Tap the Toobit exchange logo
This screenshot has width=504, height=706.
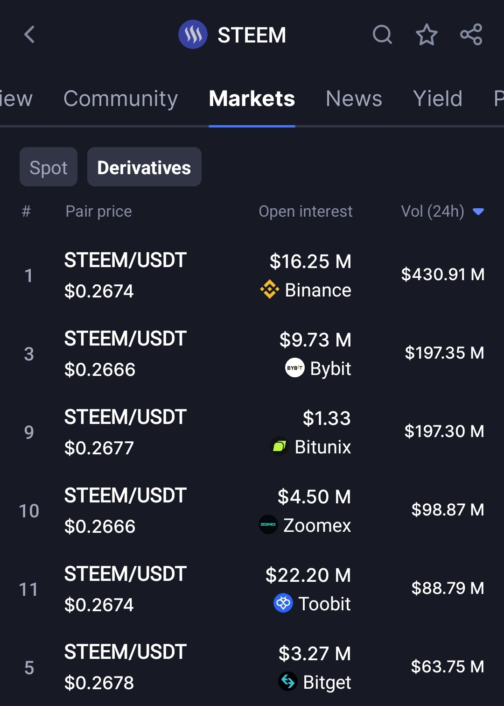pos(283,603)
